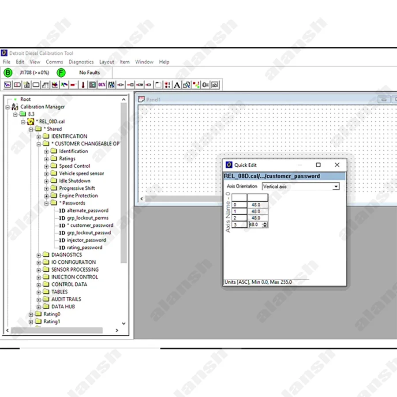Expand the Ratings folder

coord(46,159)
